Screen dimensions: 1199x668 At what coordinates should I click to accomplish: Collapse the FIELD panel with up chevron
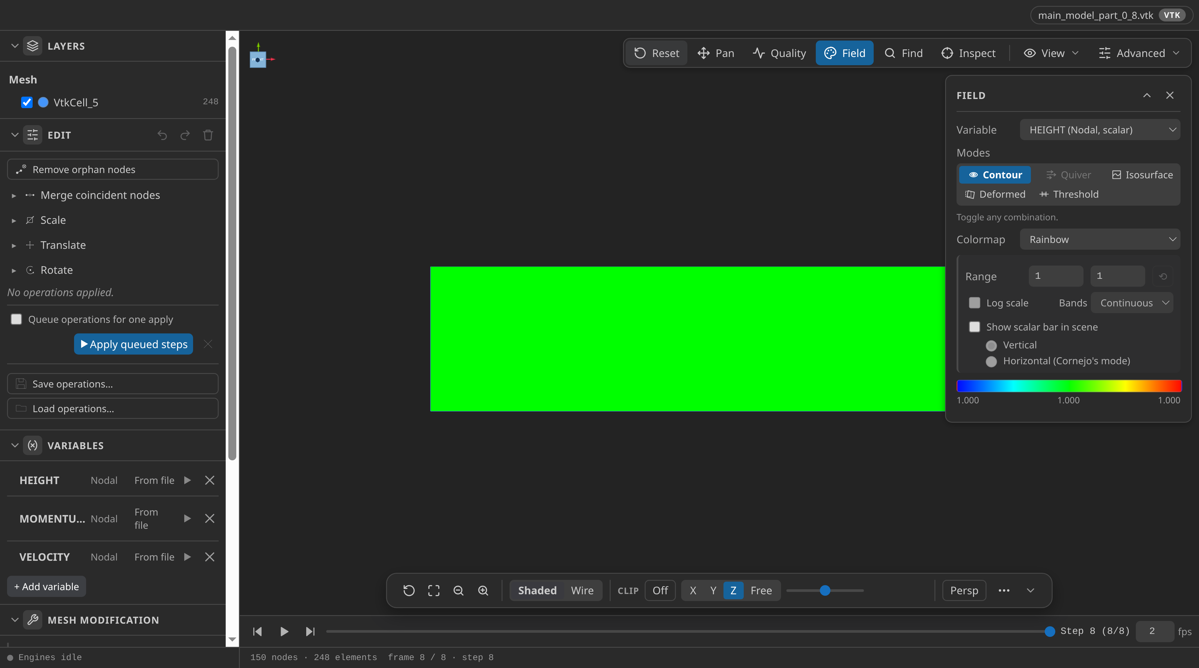[1147, 95]
